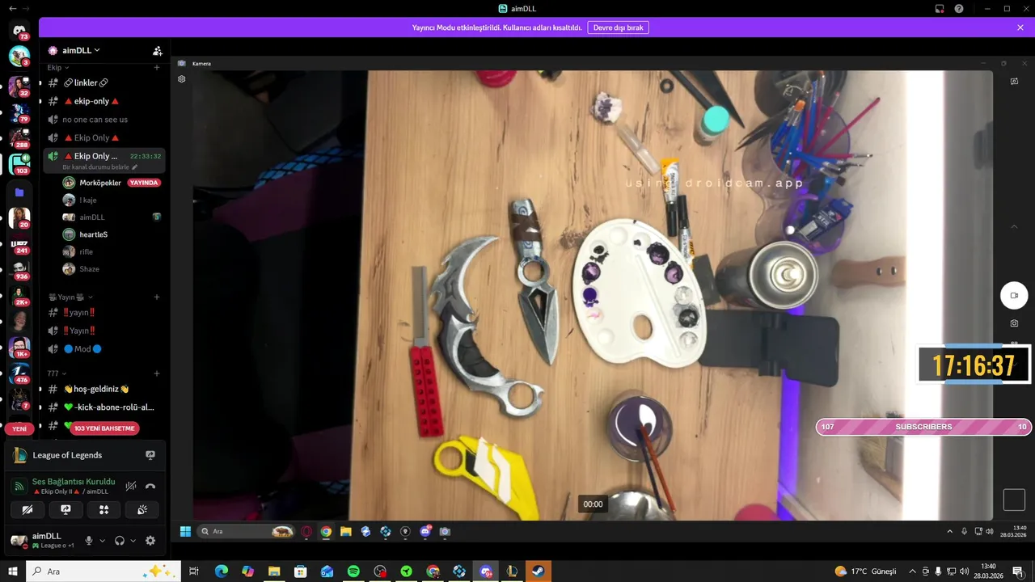Click the Windows taskbar Ara search field

[x=105, y=571]
